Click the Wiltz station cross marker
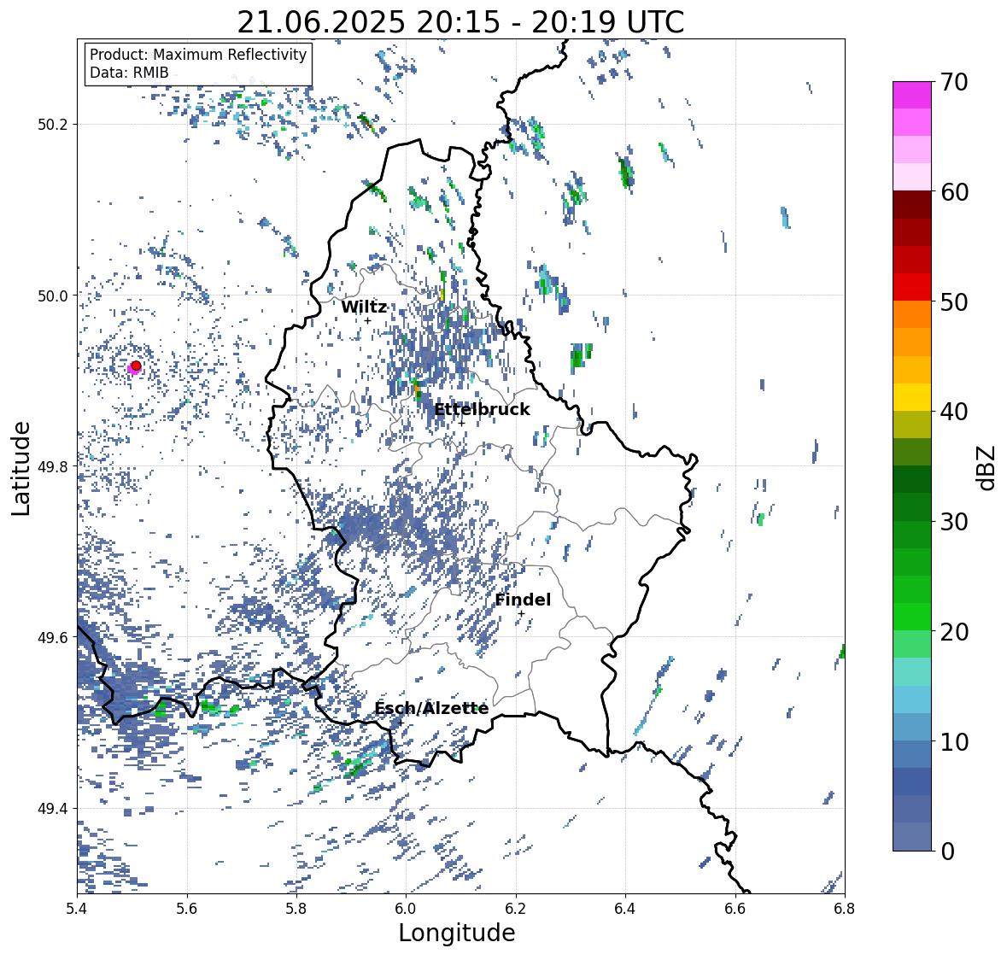 (x=367, y=320)
